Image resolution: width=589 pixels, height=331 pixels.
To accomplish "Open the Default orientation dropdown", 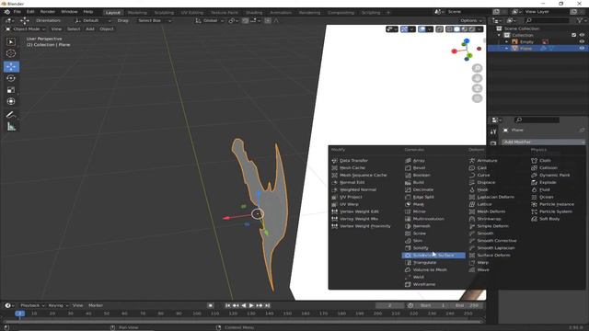I will coord(93,20).
